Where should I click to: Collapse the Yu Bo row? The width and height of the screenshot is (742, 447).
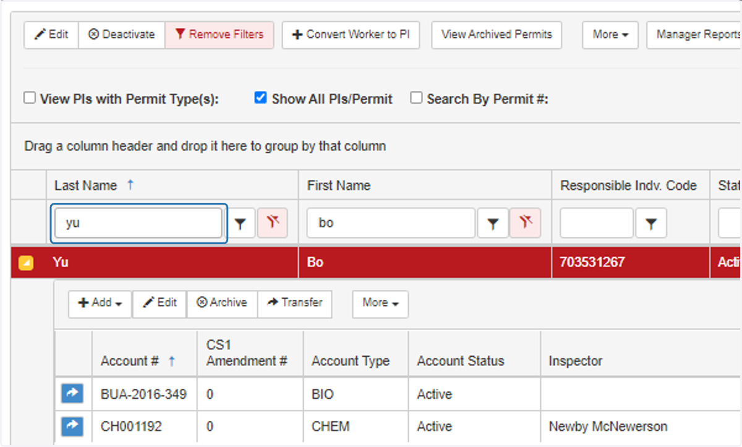(x=26, y=263)
